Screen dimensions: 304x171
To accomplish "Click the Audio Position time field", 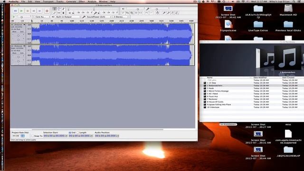I will tap(107, 136).
